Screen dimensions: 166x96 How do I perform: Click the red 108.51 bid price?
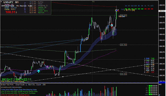10,12
